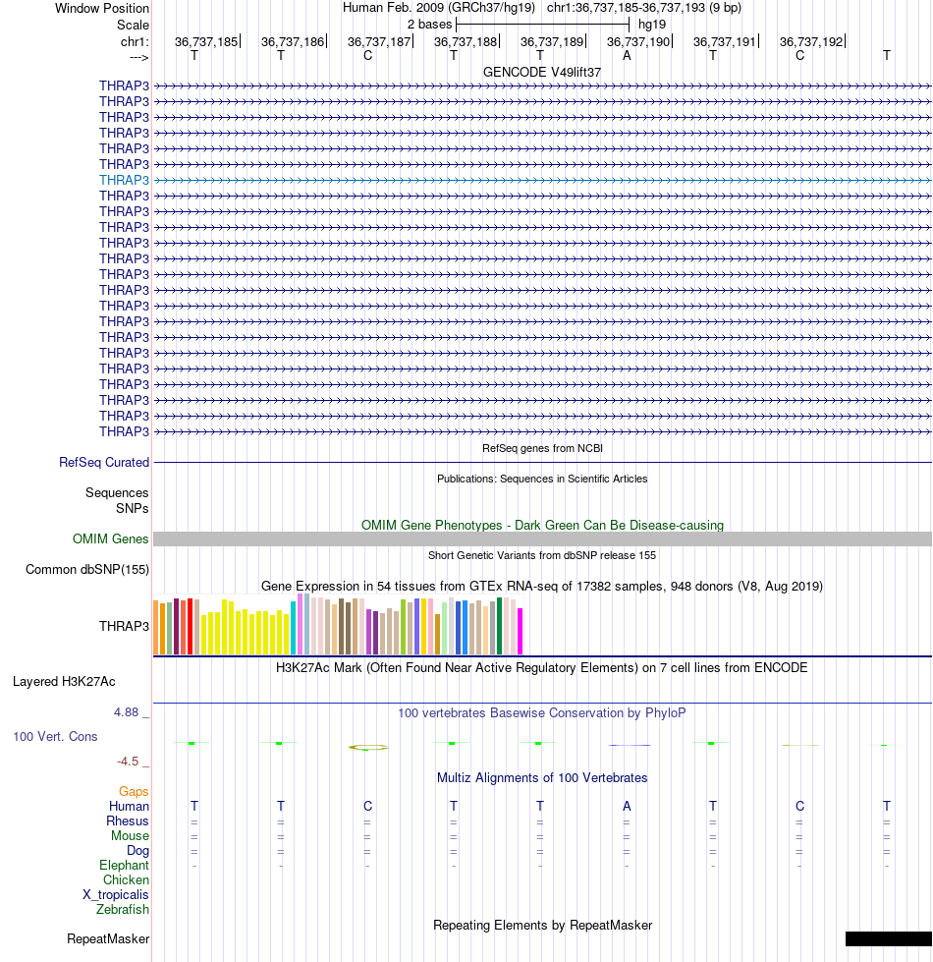Click base 'A' in the Human alignment row
The image size is (933, 962).
pos(627,806)
